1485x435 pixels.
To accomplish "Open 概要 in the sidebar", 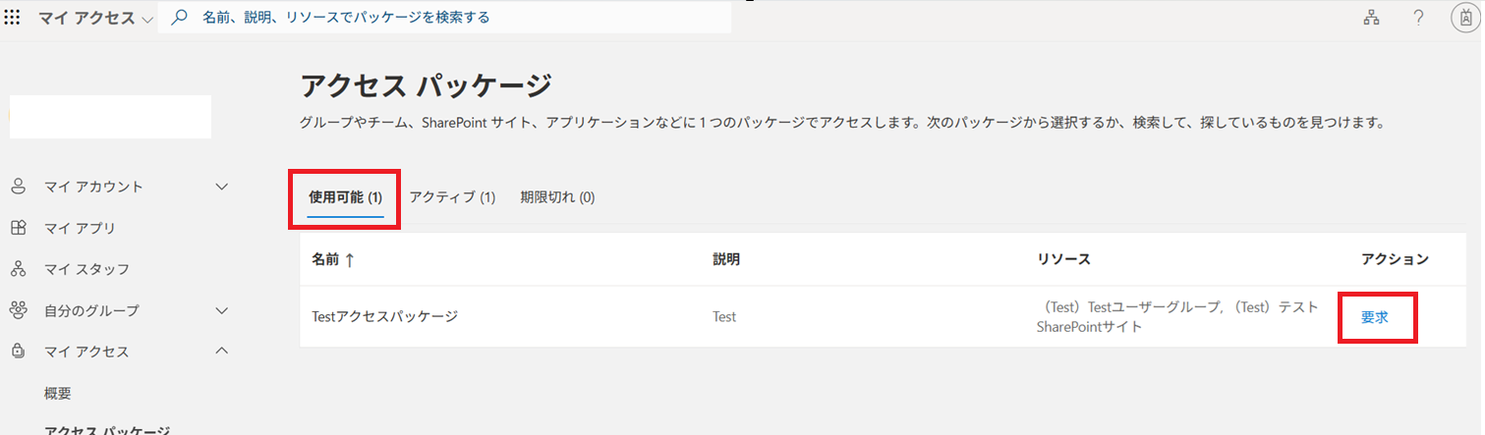I will tap(58, 393).
